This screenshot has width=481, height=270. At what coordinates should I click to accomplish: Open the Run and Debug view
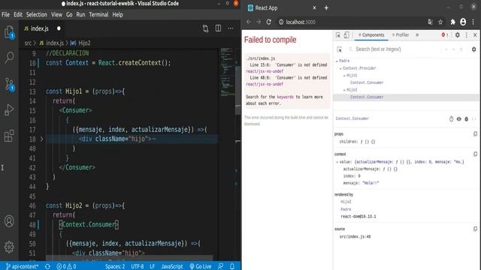click(9, 110)
